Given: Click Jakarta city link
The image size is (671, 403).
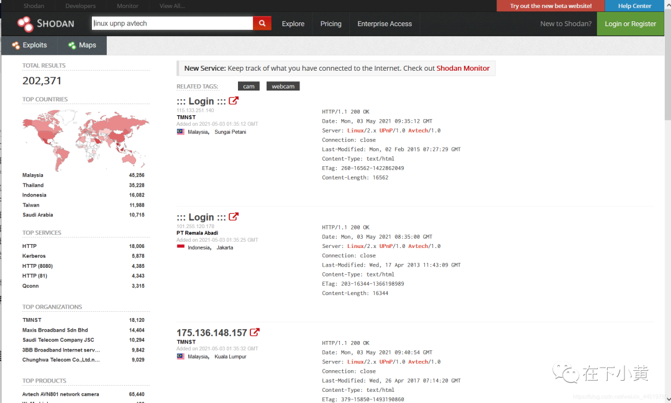Looking at the screenshot, I should (x=225, y=247).
